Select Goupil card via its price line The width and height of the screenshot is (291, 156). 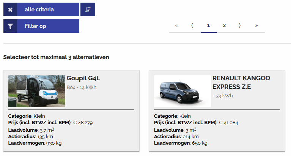(50, 123)
